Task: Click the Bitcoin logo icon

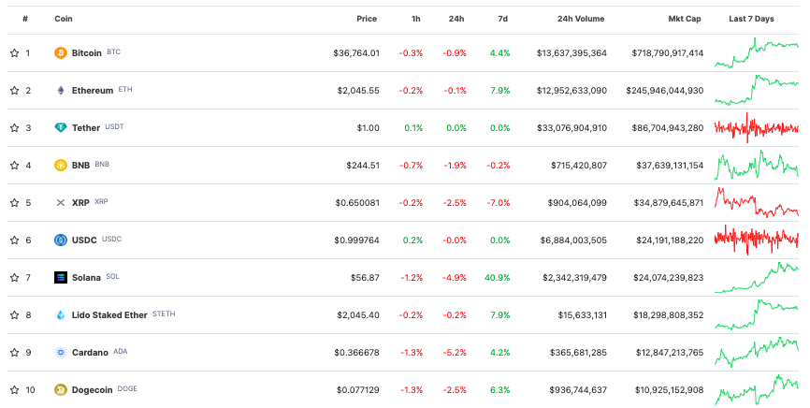Action: 61,53
